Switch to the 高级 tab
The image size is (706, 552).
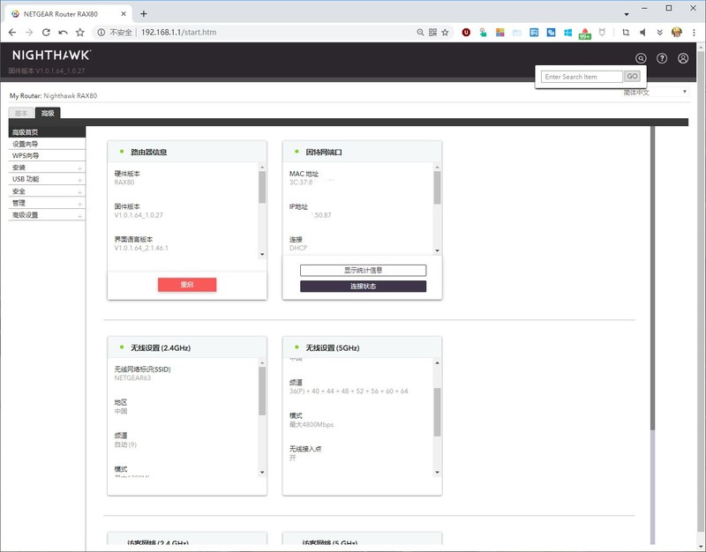pyautogui.click(x=48, y=113)
